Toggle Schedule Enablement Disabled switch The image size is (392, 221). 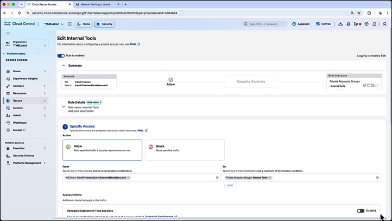(361, 211)
